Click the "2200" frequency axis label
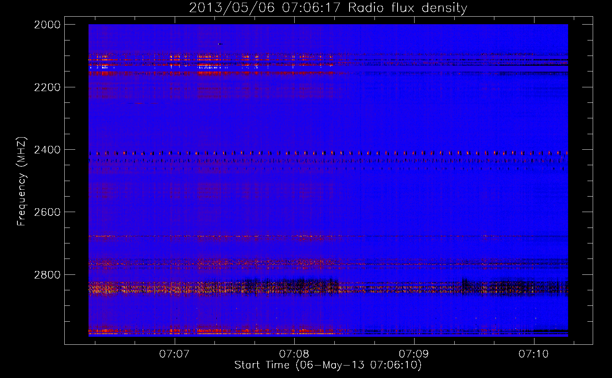This screenshot has height=378, width=612. pos(47,87)
